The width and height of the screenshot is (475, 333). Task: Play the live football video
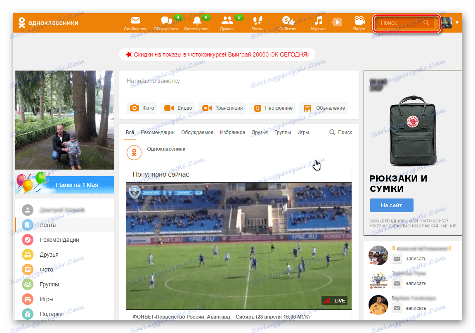coord(239,246)
